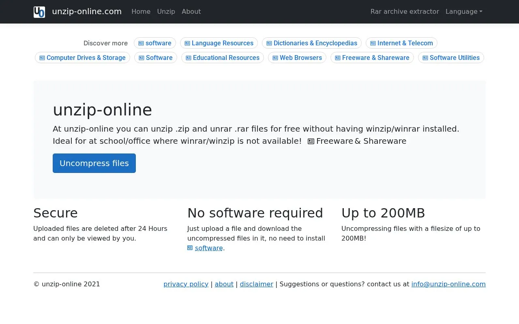Image resolution: width=519 pixels, height=324 pixels.
Task: Open the unzip-online.com brand link
Action: click(87, 11)
